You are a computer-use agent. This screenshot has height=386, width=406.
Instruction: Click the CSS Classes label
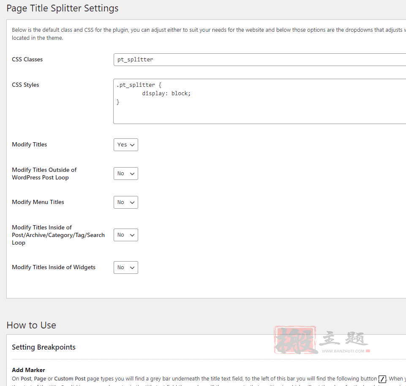point(27,59)
